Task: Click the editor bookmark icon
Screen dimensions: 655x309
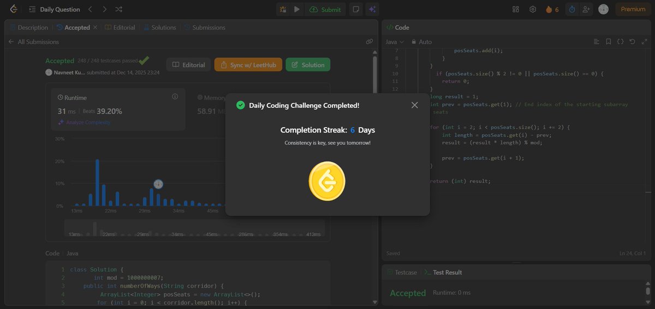Action: click(x=608, y=41)
